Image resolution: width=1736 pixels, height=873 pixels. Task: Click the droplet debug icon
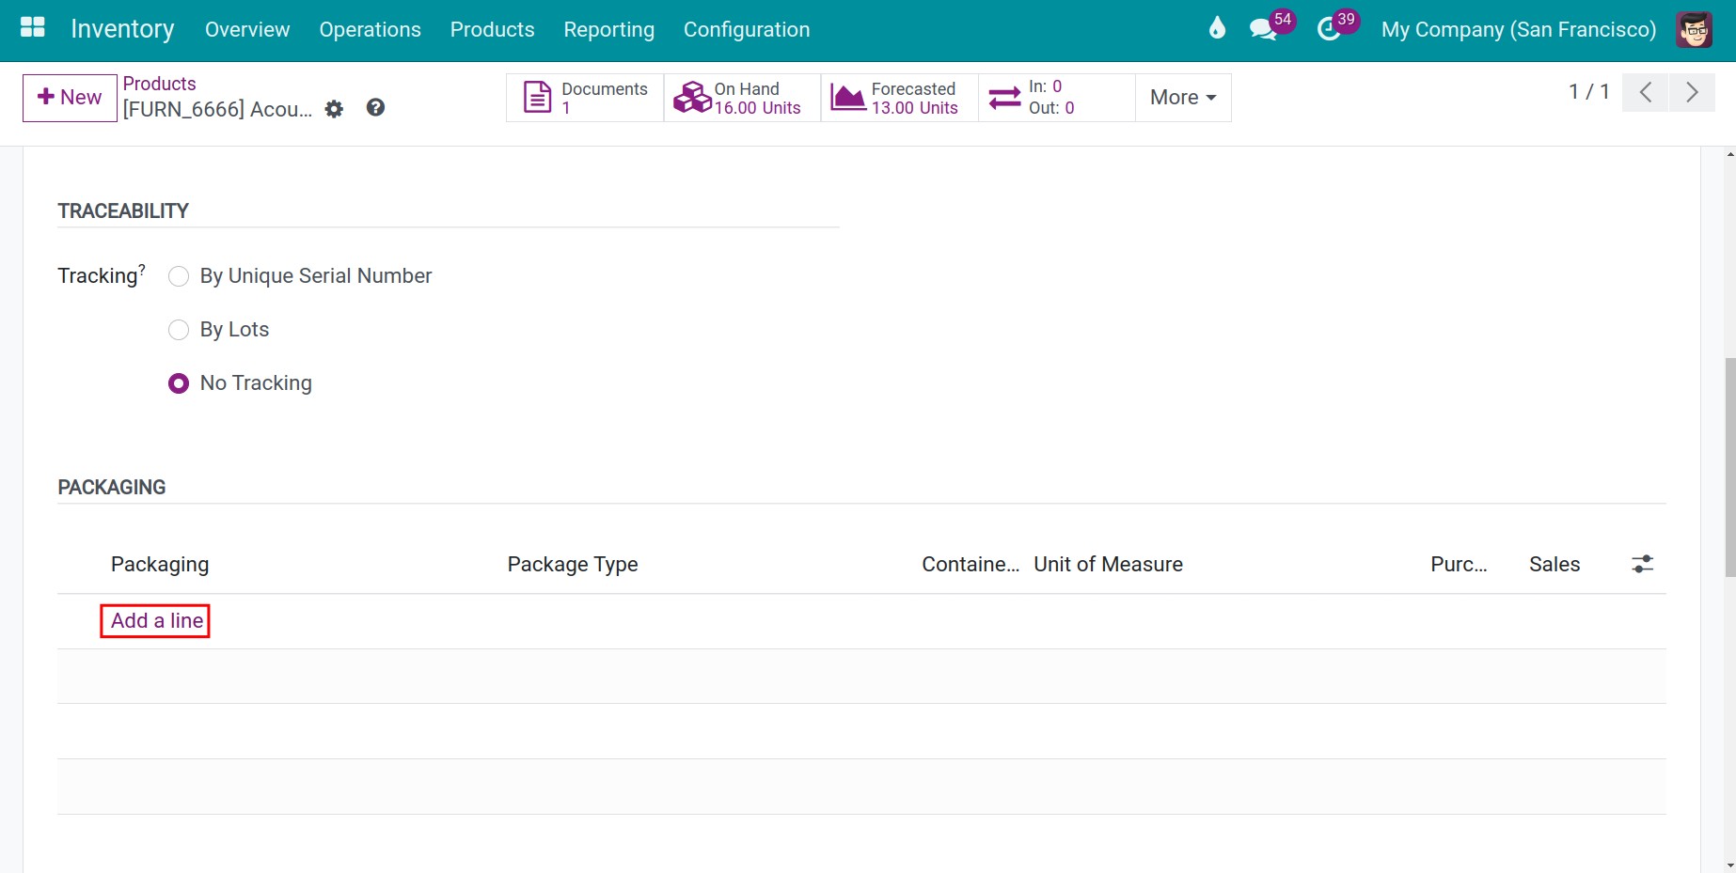(1217, 28)
